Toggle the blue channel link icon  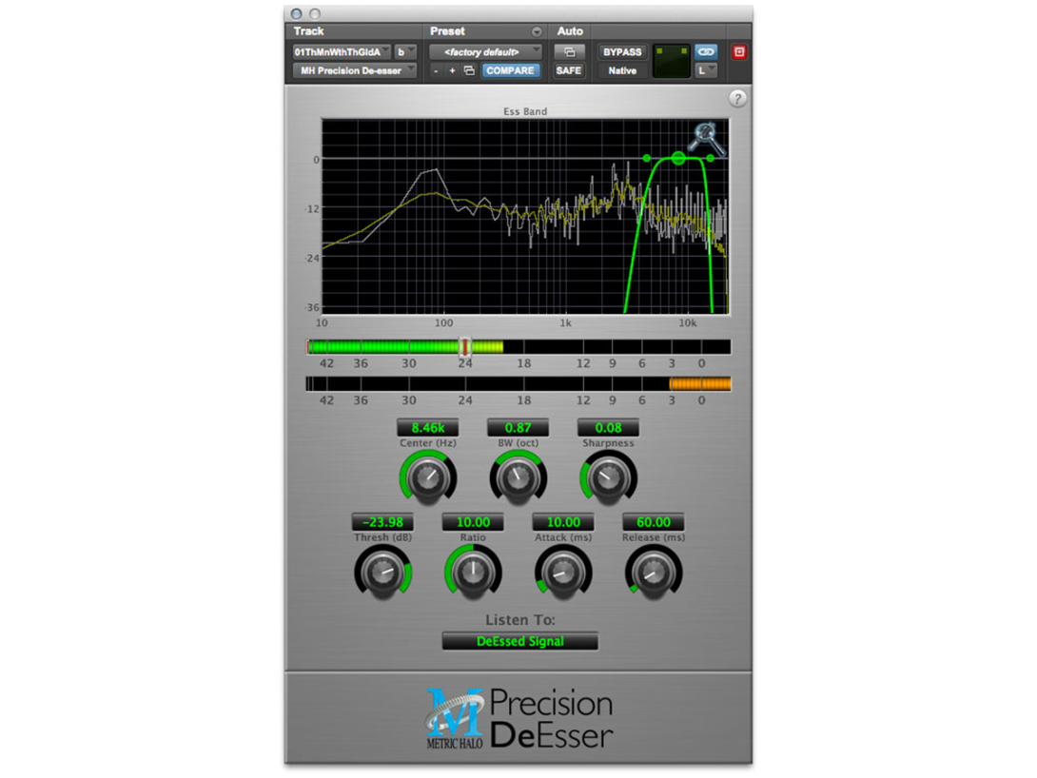pyautogui.click(x=706, y=51)
